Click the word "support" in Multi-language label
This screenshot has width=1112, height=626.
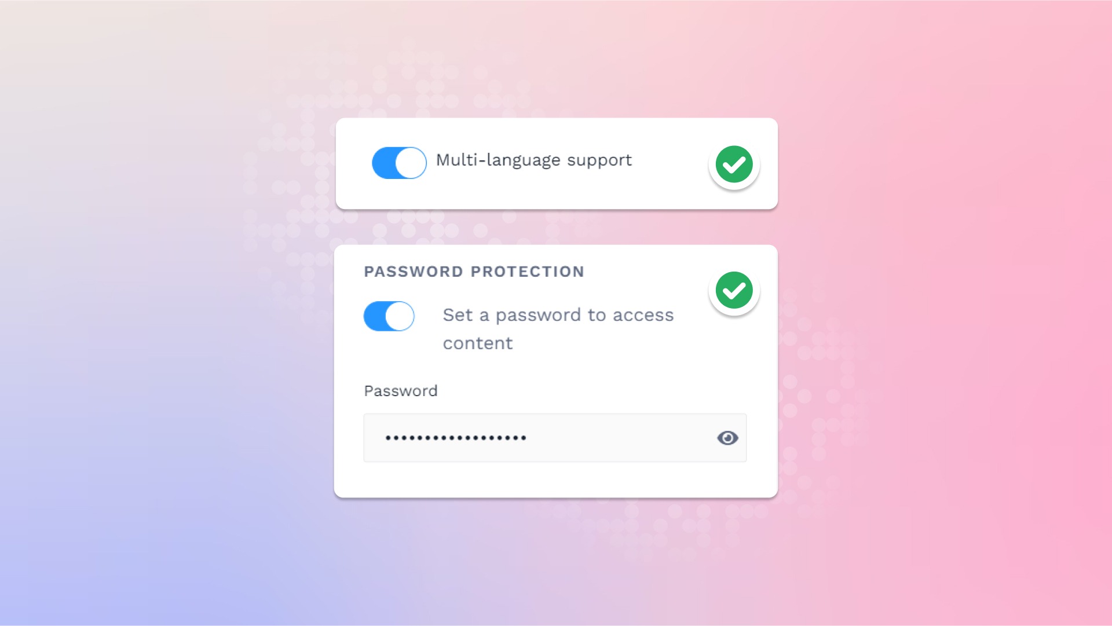coord(599,162)
